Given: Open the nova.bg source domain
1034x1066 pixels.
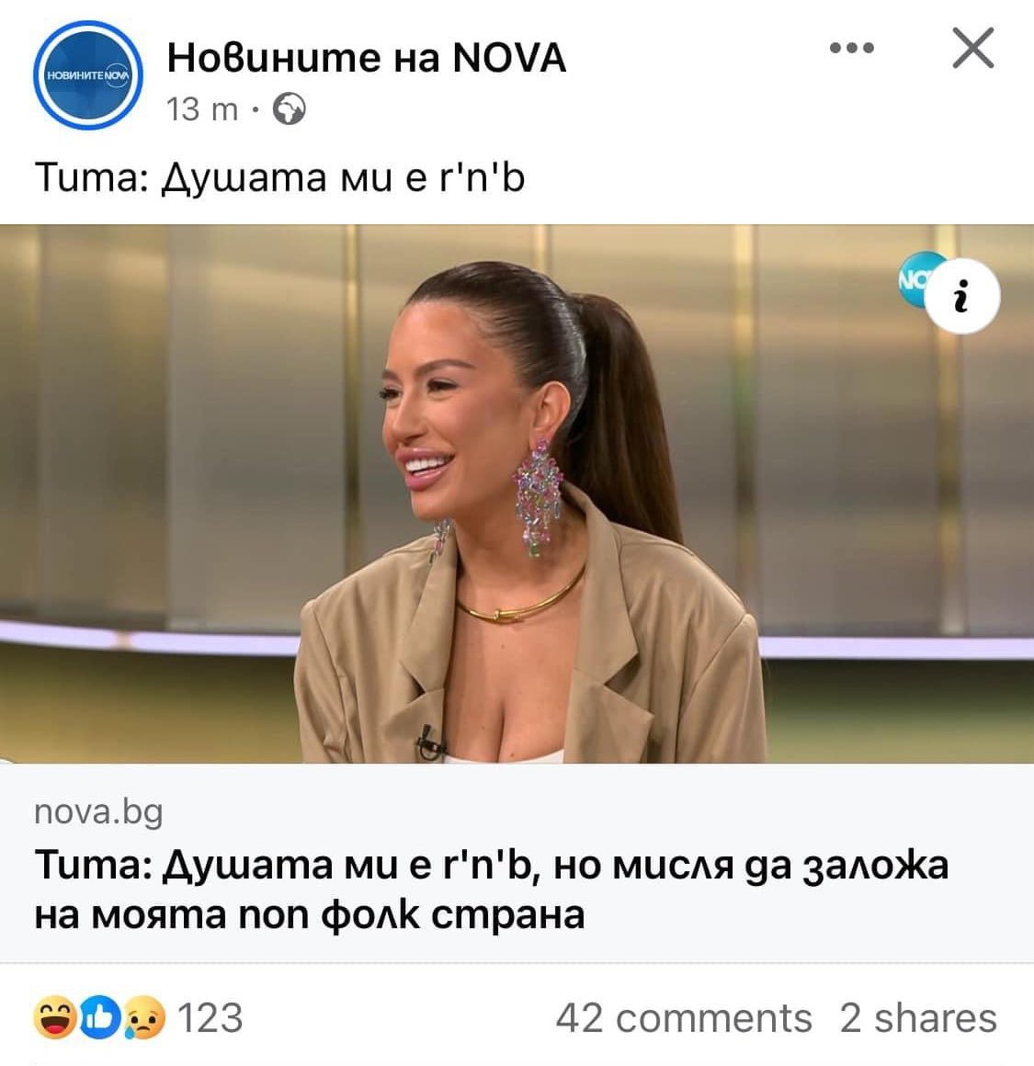Looking at the screenshot, I should 98,811.
